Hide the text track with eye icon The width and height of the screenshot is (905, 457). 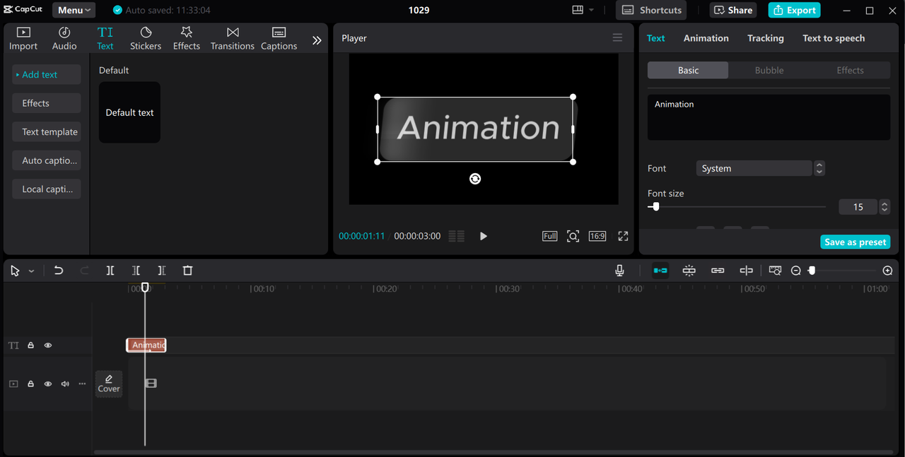coord(48,345)
